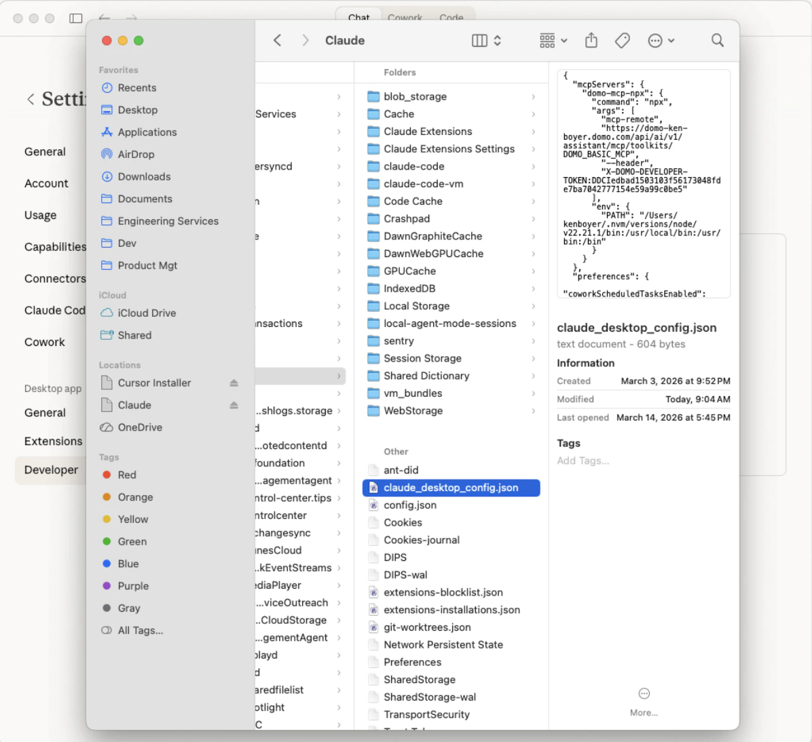Go back with the Finder back chevron
The width and height of the screenshot is (812, 742).
278,41
